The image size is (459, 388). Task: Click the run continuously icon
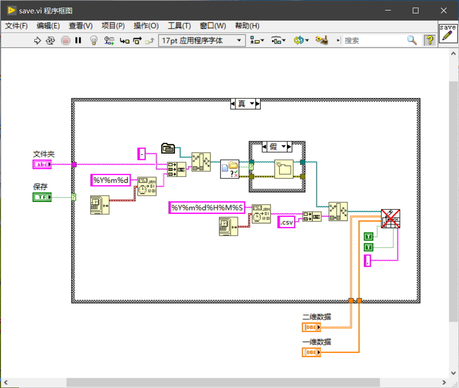point(51,40)
